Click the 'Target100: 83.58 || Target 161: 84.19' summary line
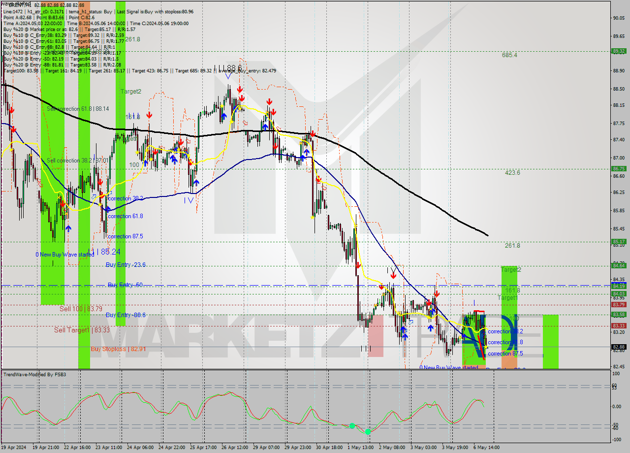The width and height of the screenshot is (630, 453). tap(140, 70)
